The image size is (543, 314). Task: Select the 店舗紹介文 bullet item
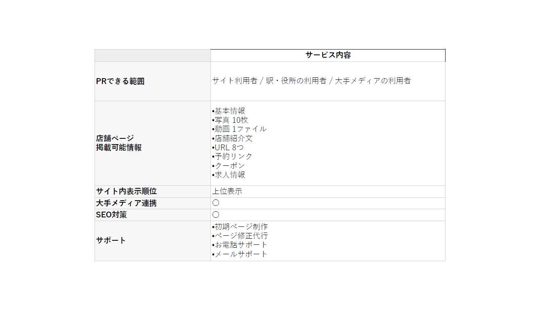pyautogui.click(x=233, y=138)
